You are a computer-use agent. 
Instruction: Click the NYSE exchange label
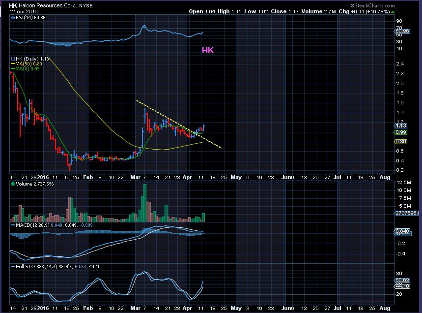click(86, 6)
